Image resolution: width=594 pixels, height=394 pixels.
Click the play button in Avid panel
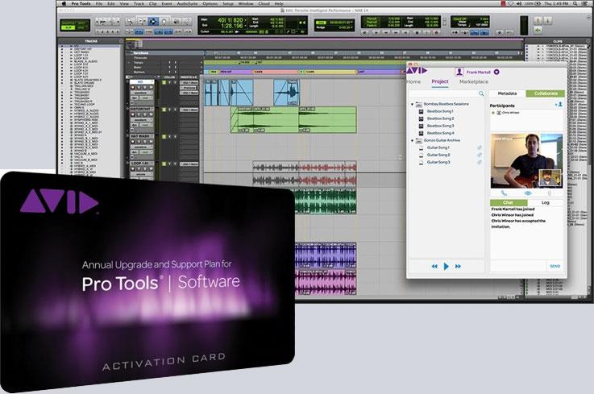coord(447,267)
